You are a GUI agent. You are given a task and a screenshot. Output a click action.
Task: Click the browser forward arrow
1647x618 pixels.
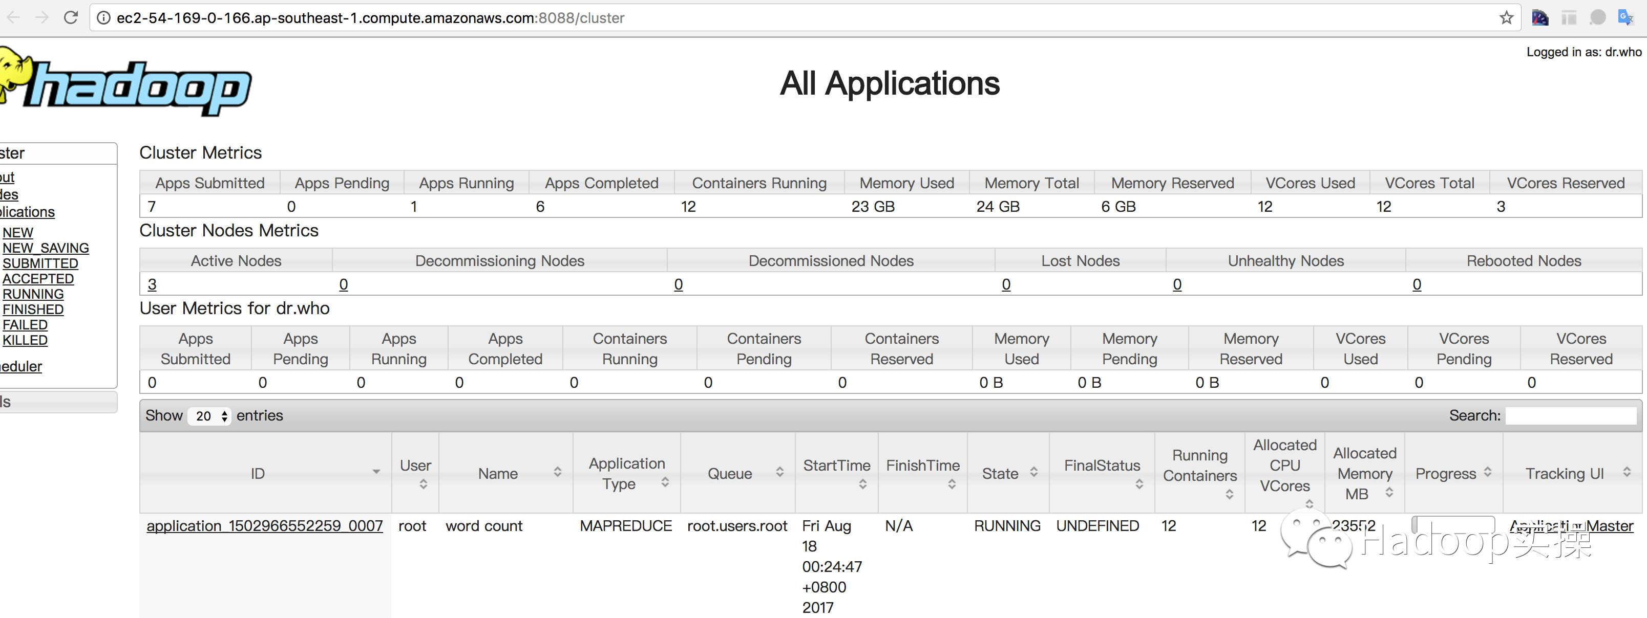pyautogui.click(x=42, y=17)
